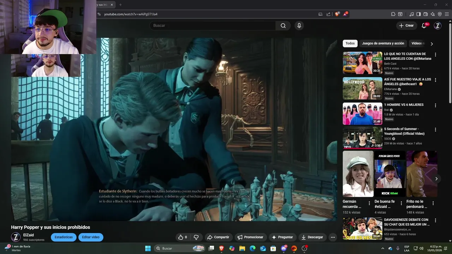Focus the YouTube Buscar search field
This screenshot has height=254, width=452.
click(x=213, y=25)
